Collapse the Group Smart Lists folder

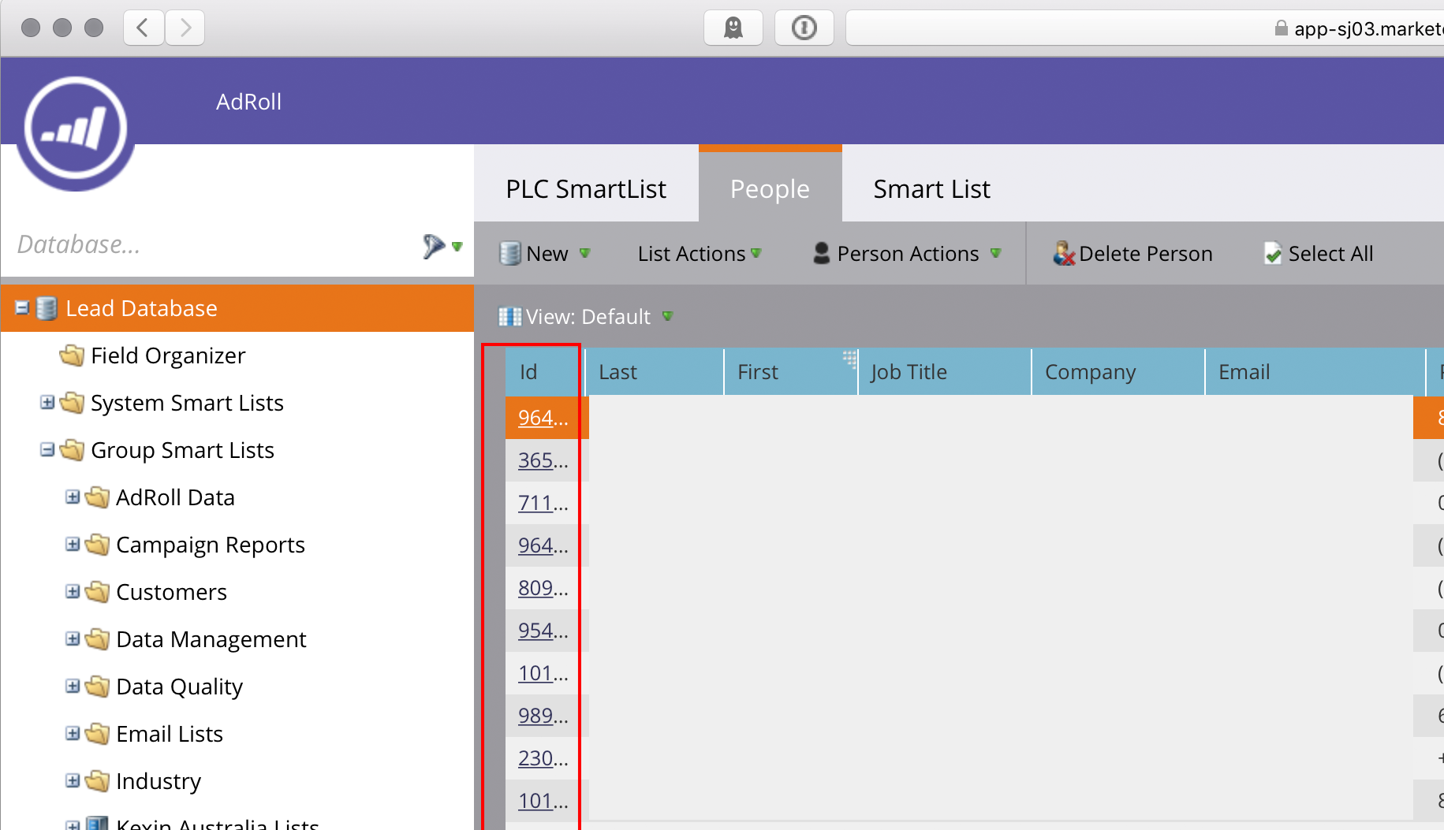point(47,449)
